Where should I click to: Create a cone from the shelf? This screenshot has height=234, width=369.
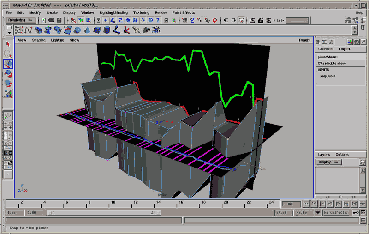[87, 30]
